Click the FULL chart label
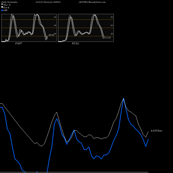 coord(75,44)
